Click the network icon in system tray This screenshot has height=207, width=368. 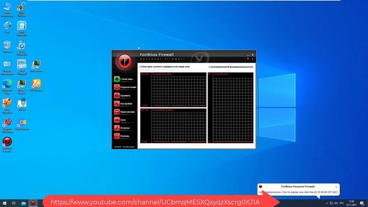331,203
